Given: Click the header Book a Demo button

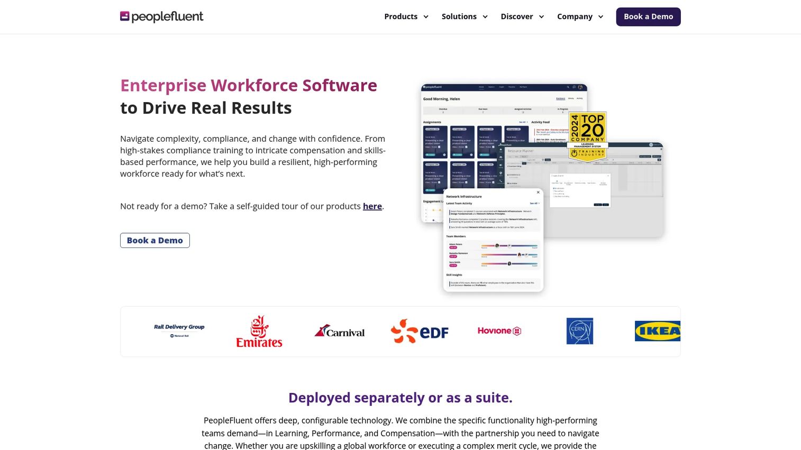Looking at the screenshot, I should 648,16.
